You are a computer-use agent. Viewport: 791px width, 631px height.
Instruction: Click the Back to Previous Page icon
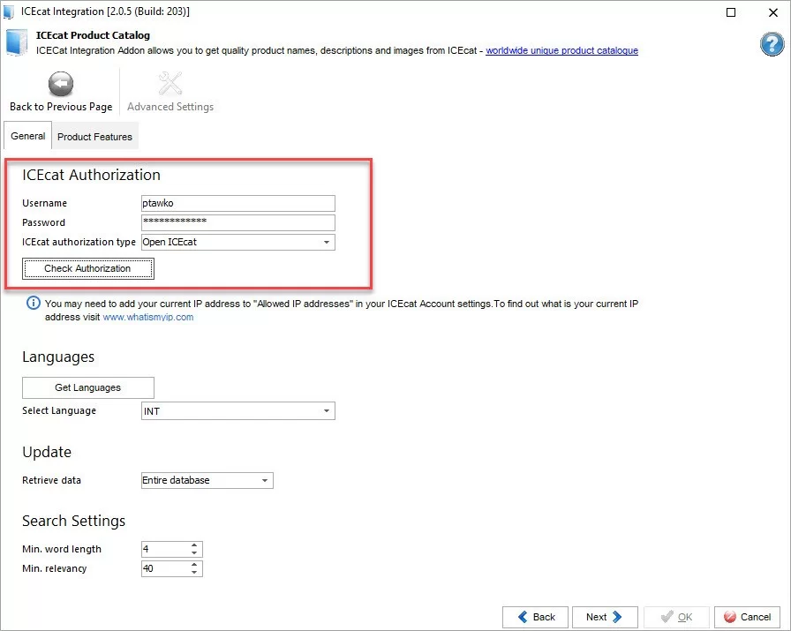pos(60,82)
